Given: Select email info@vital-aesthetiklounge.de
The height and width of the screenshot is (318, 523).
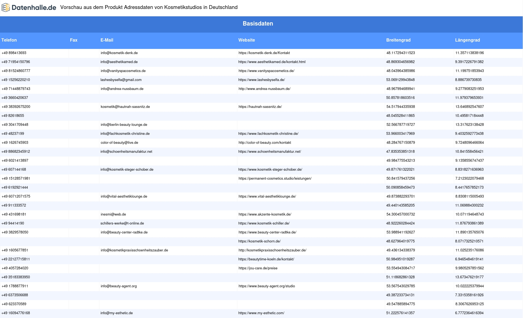Looking at the screenshot, I should point(124,197).
